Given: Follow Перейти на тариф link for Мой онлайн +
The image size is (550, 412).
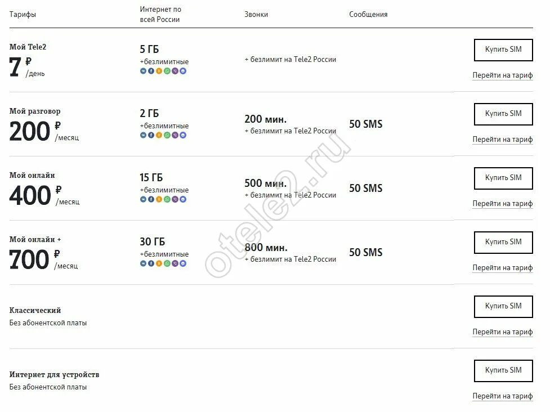Looking at the screenshot, I should (503, 268).
